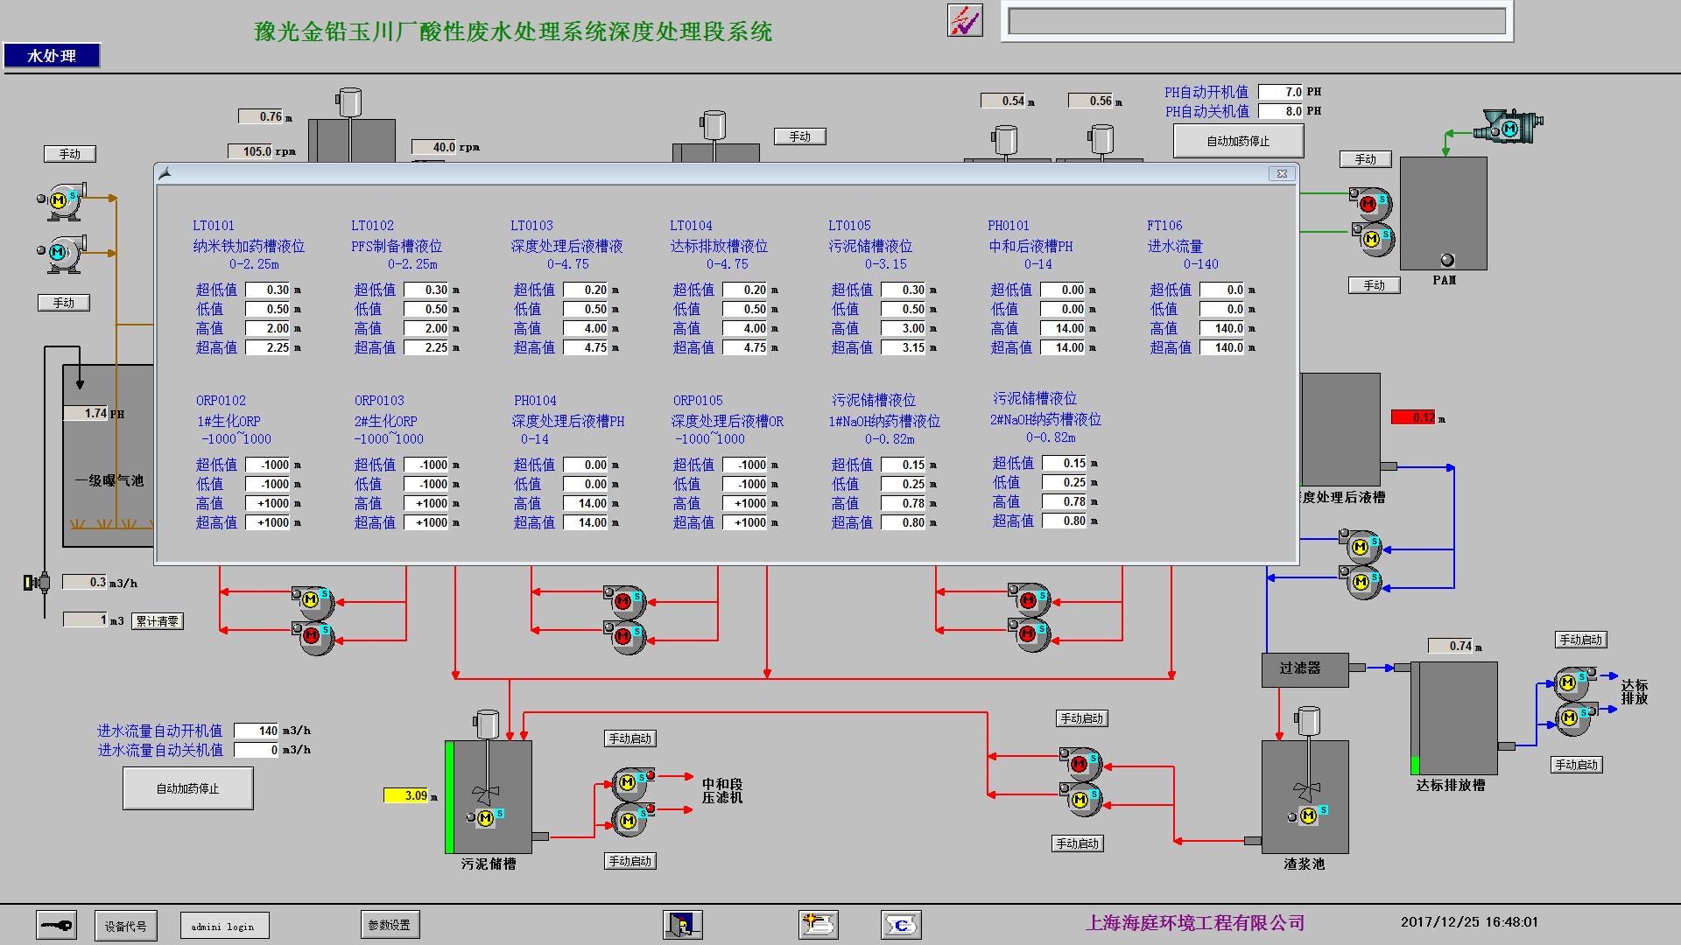Toggle 手动启动 above the filter press pumps
Image resolution: width=1681 pixels, height=945 pixels.
pos(629,738)
